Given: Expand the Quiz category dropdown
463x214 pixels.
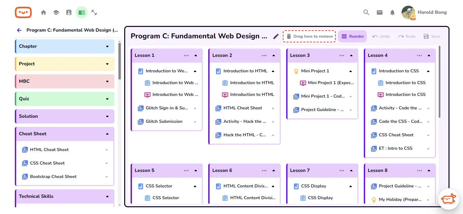Looking at the screenshot, I should point(107,99).
